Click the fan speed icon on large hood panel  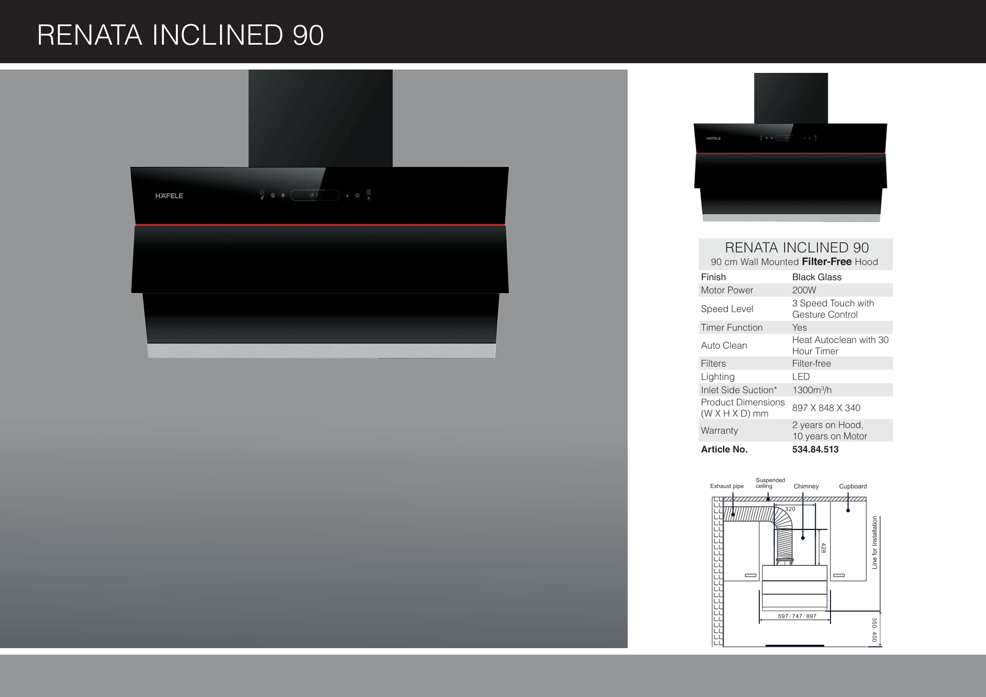coord(283,195)
